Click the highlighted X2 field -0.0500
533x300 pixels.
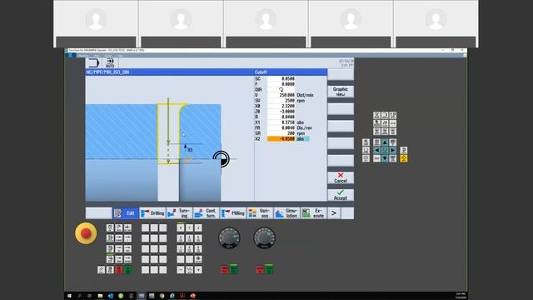281,139
